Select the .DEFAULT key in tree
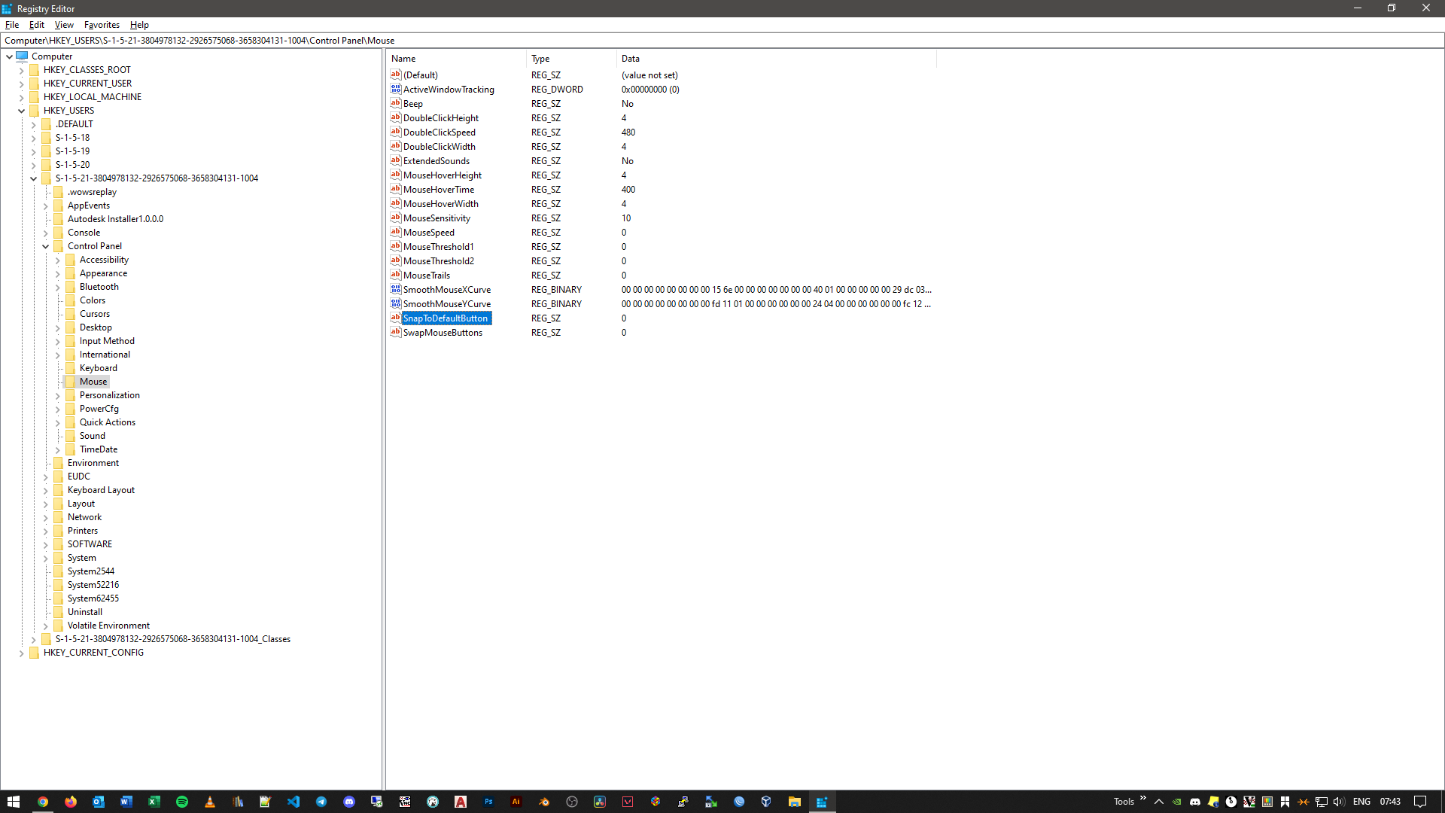Viewport: 1445px width, 813px height. tap(74, 124)
